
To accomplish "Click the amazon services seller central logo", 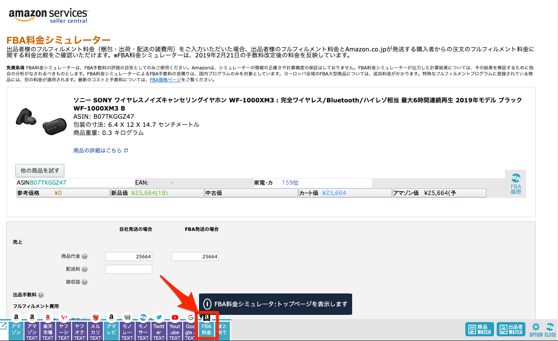I will coord(48,15).
